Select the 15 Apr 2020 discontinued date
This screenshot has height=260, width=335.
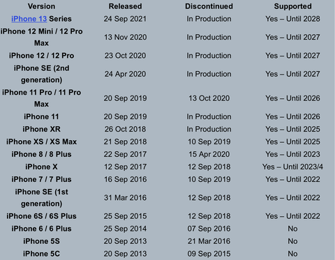click(x=209, y=154)
